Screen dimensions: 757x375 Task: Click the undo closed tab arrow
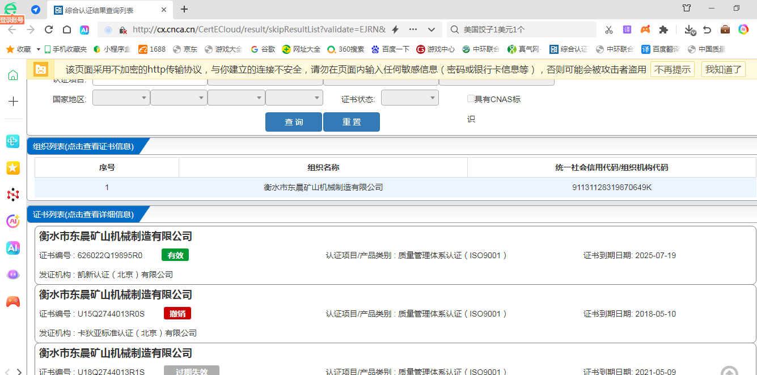(x=707, y=30)
